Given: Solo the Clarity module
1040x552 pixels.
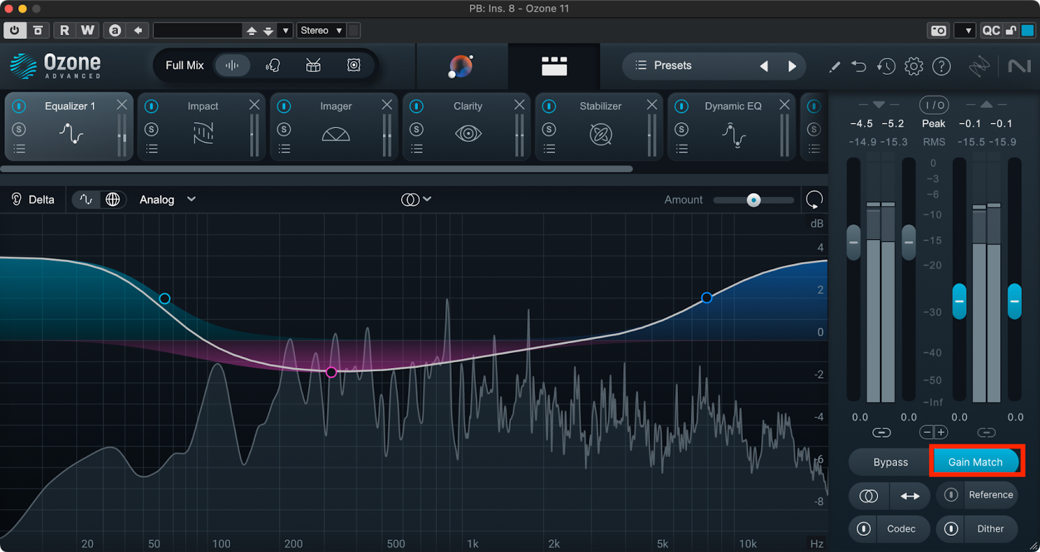Looking at the screenshot, I should (x=417, y=129).
